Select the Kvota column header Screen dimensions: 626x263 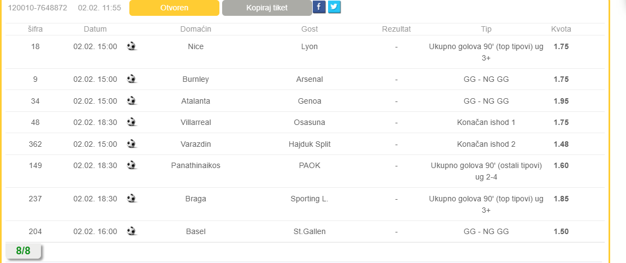point(561,29)
